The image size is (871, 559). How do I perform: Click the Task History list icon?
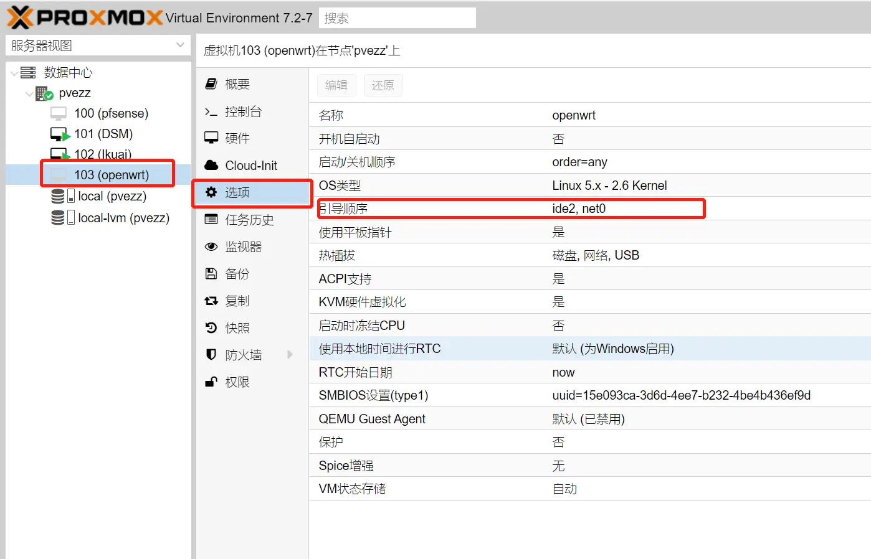[211, 220]
